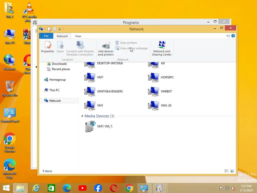
Task: Open This PC desktop icon
Action: 10,36
